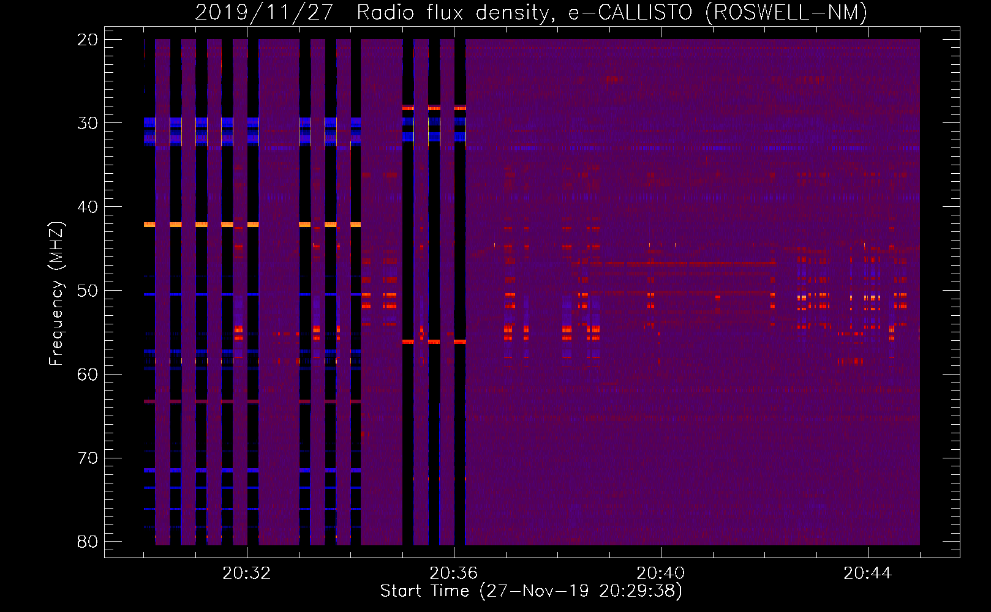This screenshot has height=612, width=991.
Task: Click the 20:32 time tick label
Action: coord(247,573)
